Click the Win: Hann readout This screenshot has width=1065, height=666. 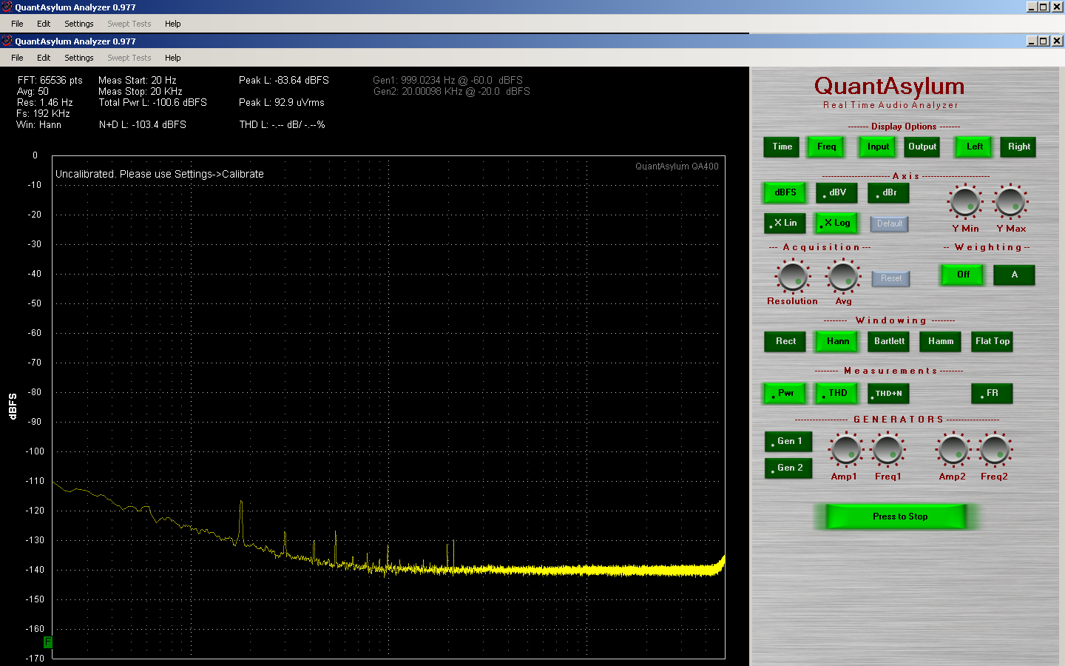pos(39,124)
